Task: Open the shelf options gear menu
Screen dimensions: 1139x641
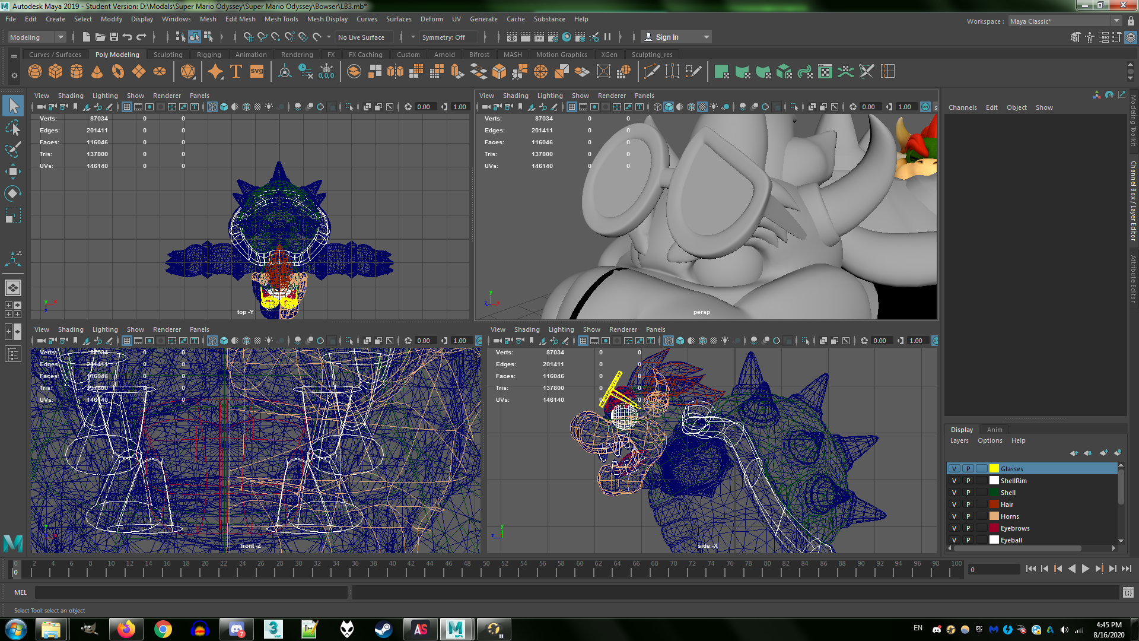Action: pyautogui.click(x=14, y=75)
